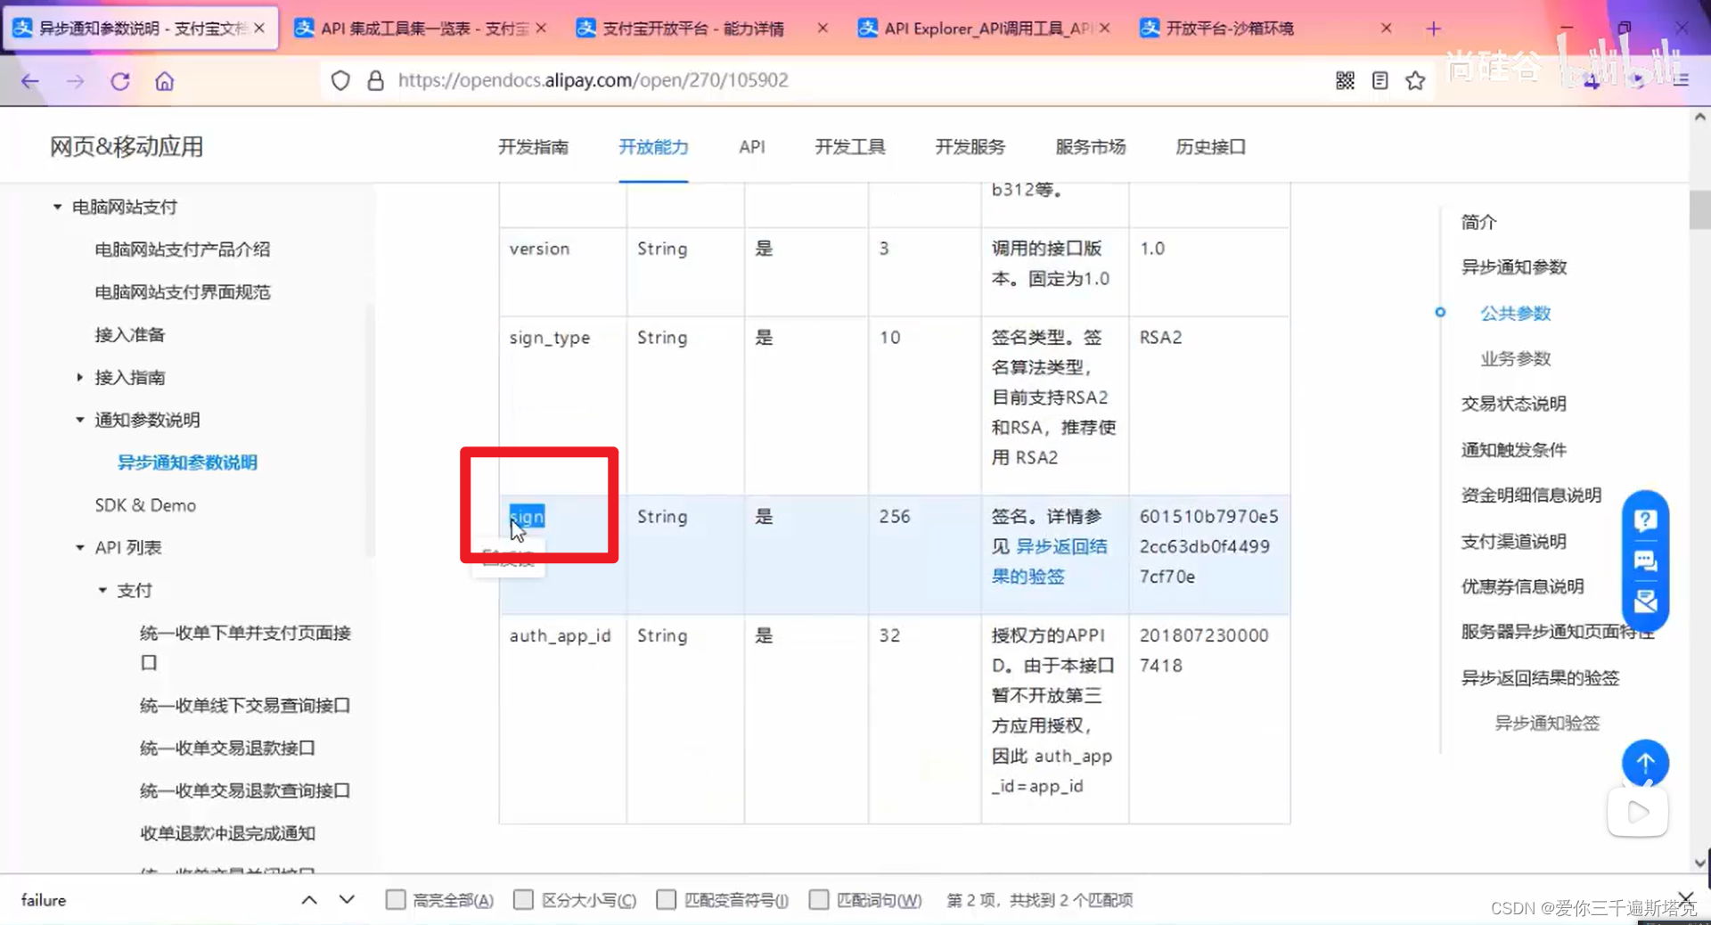
Task: Reload the page with the refresh icon
Action: click(x=120, y=81)
